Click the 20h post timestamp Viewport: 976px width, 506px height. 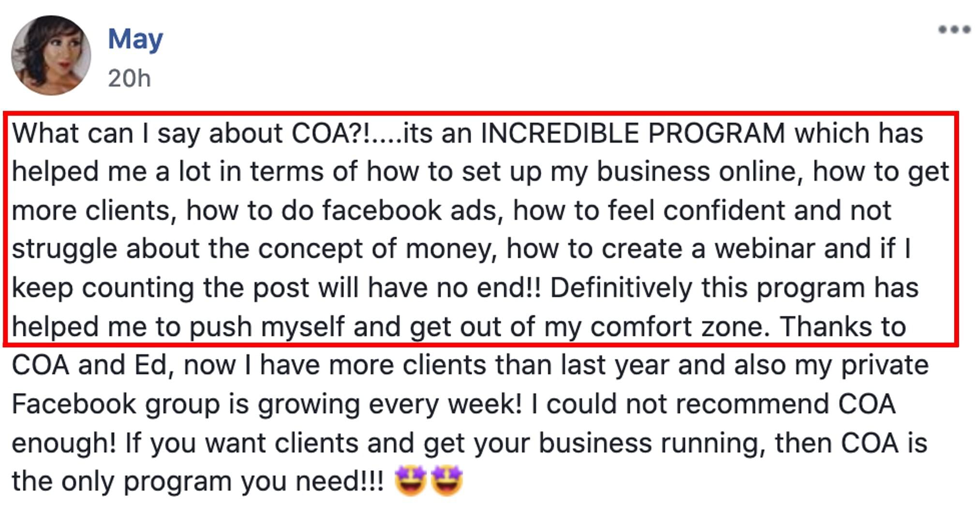tap(129, 78)
